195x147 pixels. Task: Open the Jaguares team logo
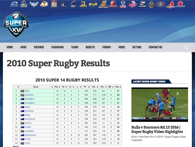[x=103, y=4]
